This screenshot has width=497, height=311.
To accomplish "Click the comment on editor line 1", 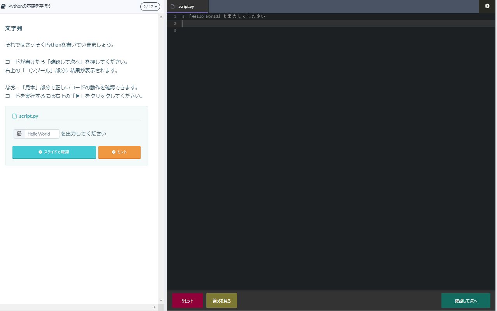I will coord(225,17).
